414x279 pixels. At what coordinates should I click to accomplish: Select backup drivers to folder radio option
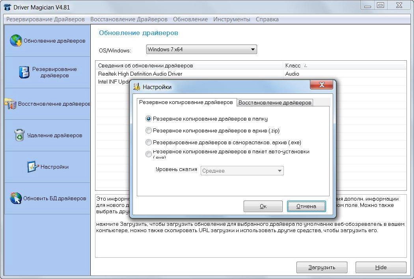148,119
